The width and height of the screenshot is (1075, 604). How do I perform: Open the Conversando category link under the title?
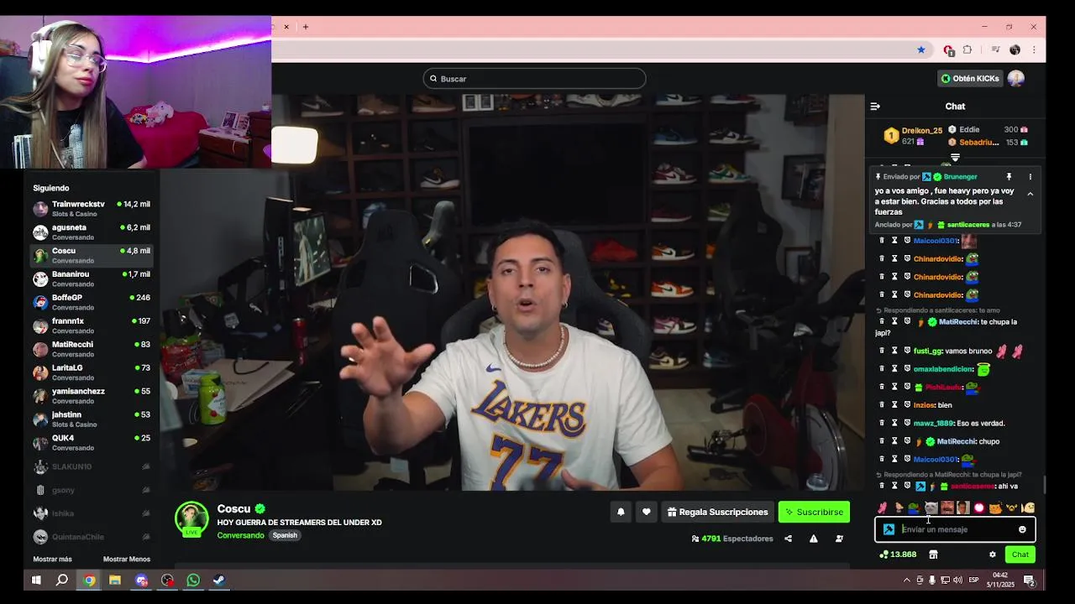(240, 535)
